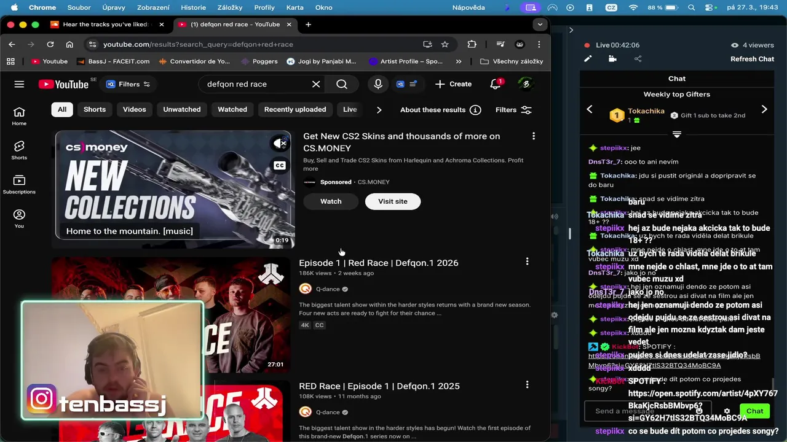
Task: Toggle the extension pill beside the microphone
Action: [x=406, y=84]
